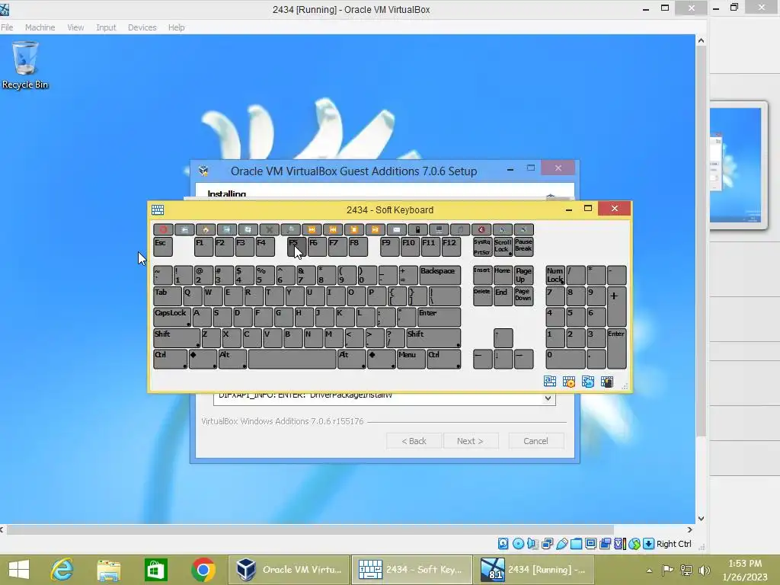
Task: Click the mail multimedia key
Action: (x=396, y=229)
